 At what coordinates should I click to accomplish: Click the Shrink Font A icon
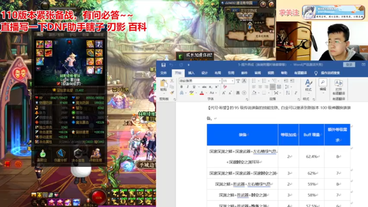[x=230, y=93]
